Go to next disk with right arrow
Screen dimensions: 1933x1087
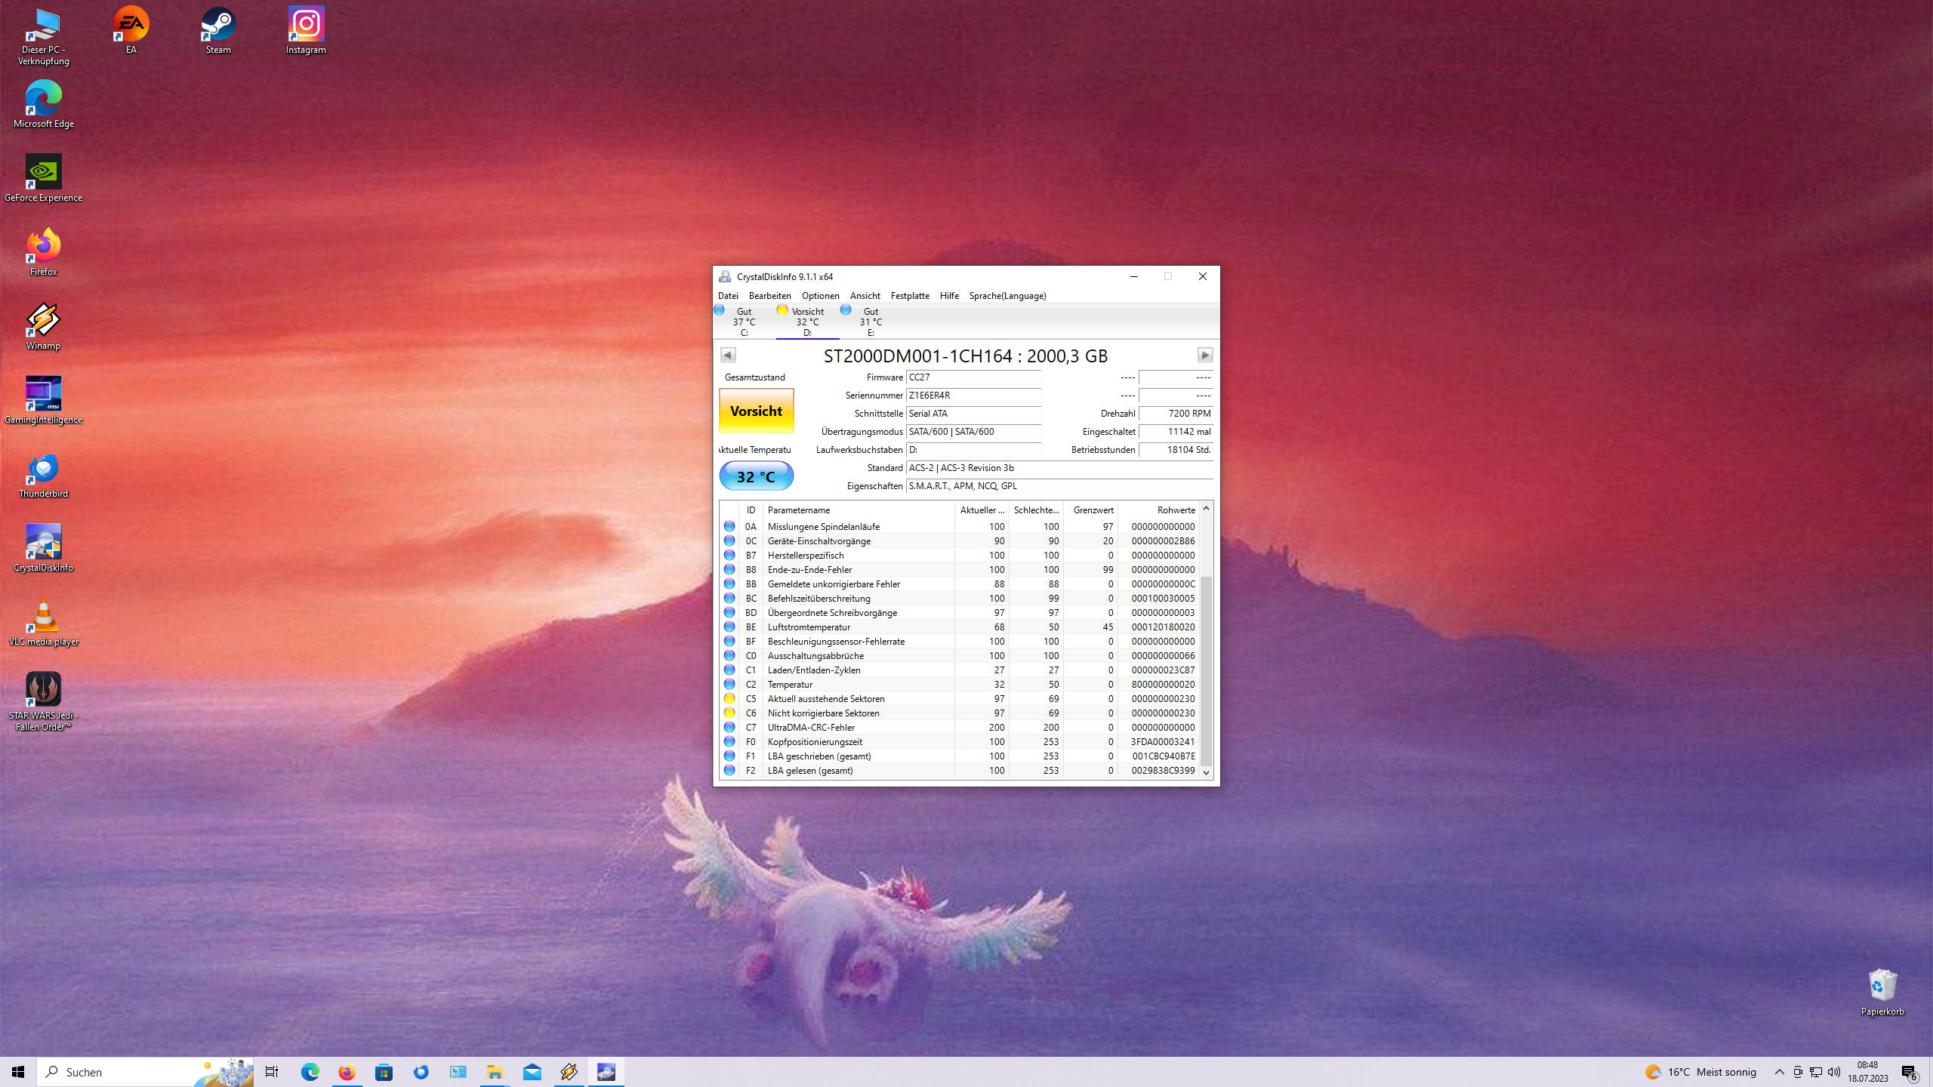[x=1204, y=355]
